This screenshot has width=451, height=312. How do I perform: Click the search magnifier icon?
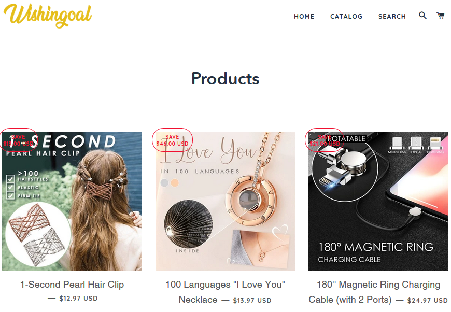tap(422, 15)
